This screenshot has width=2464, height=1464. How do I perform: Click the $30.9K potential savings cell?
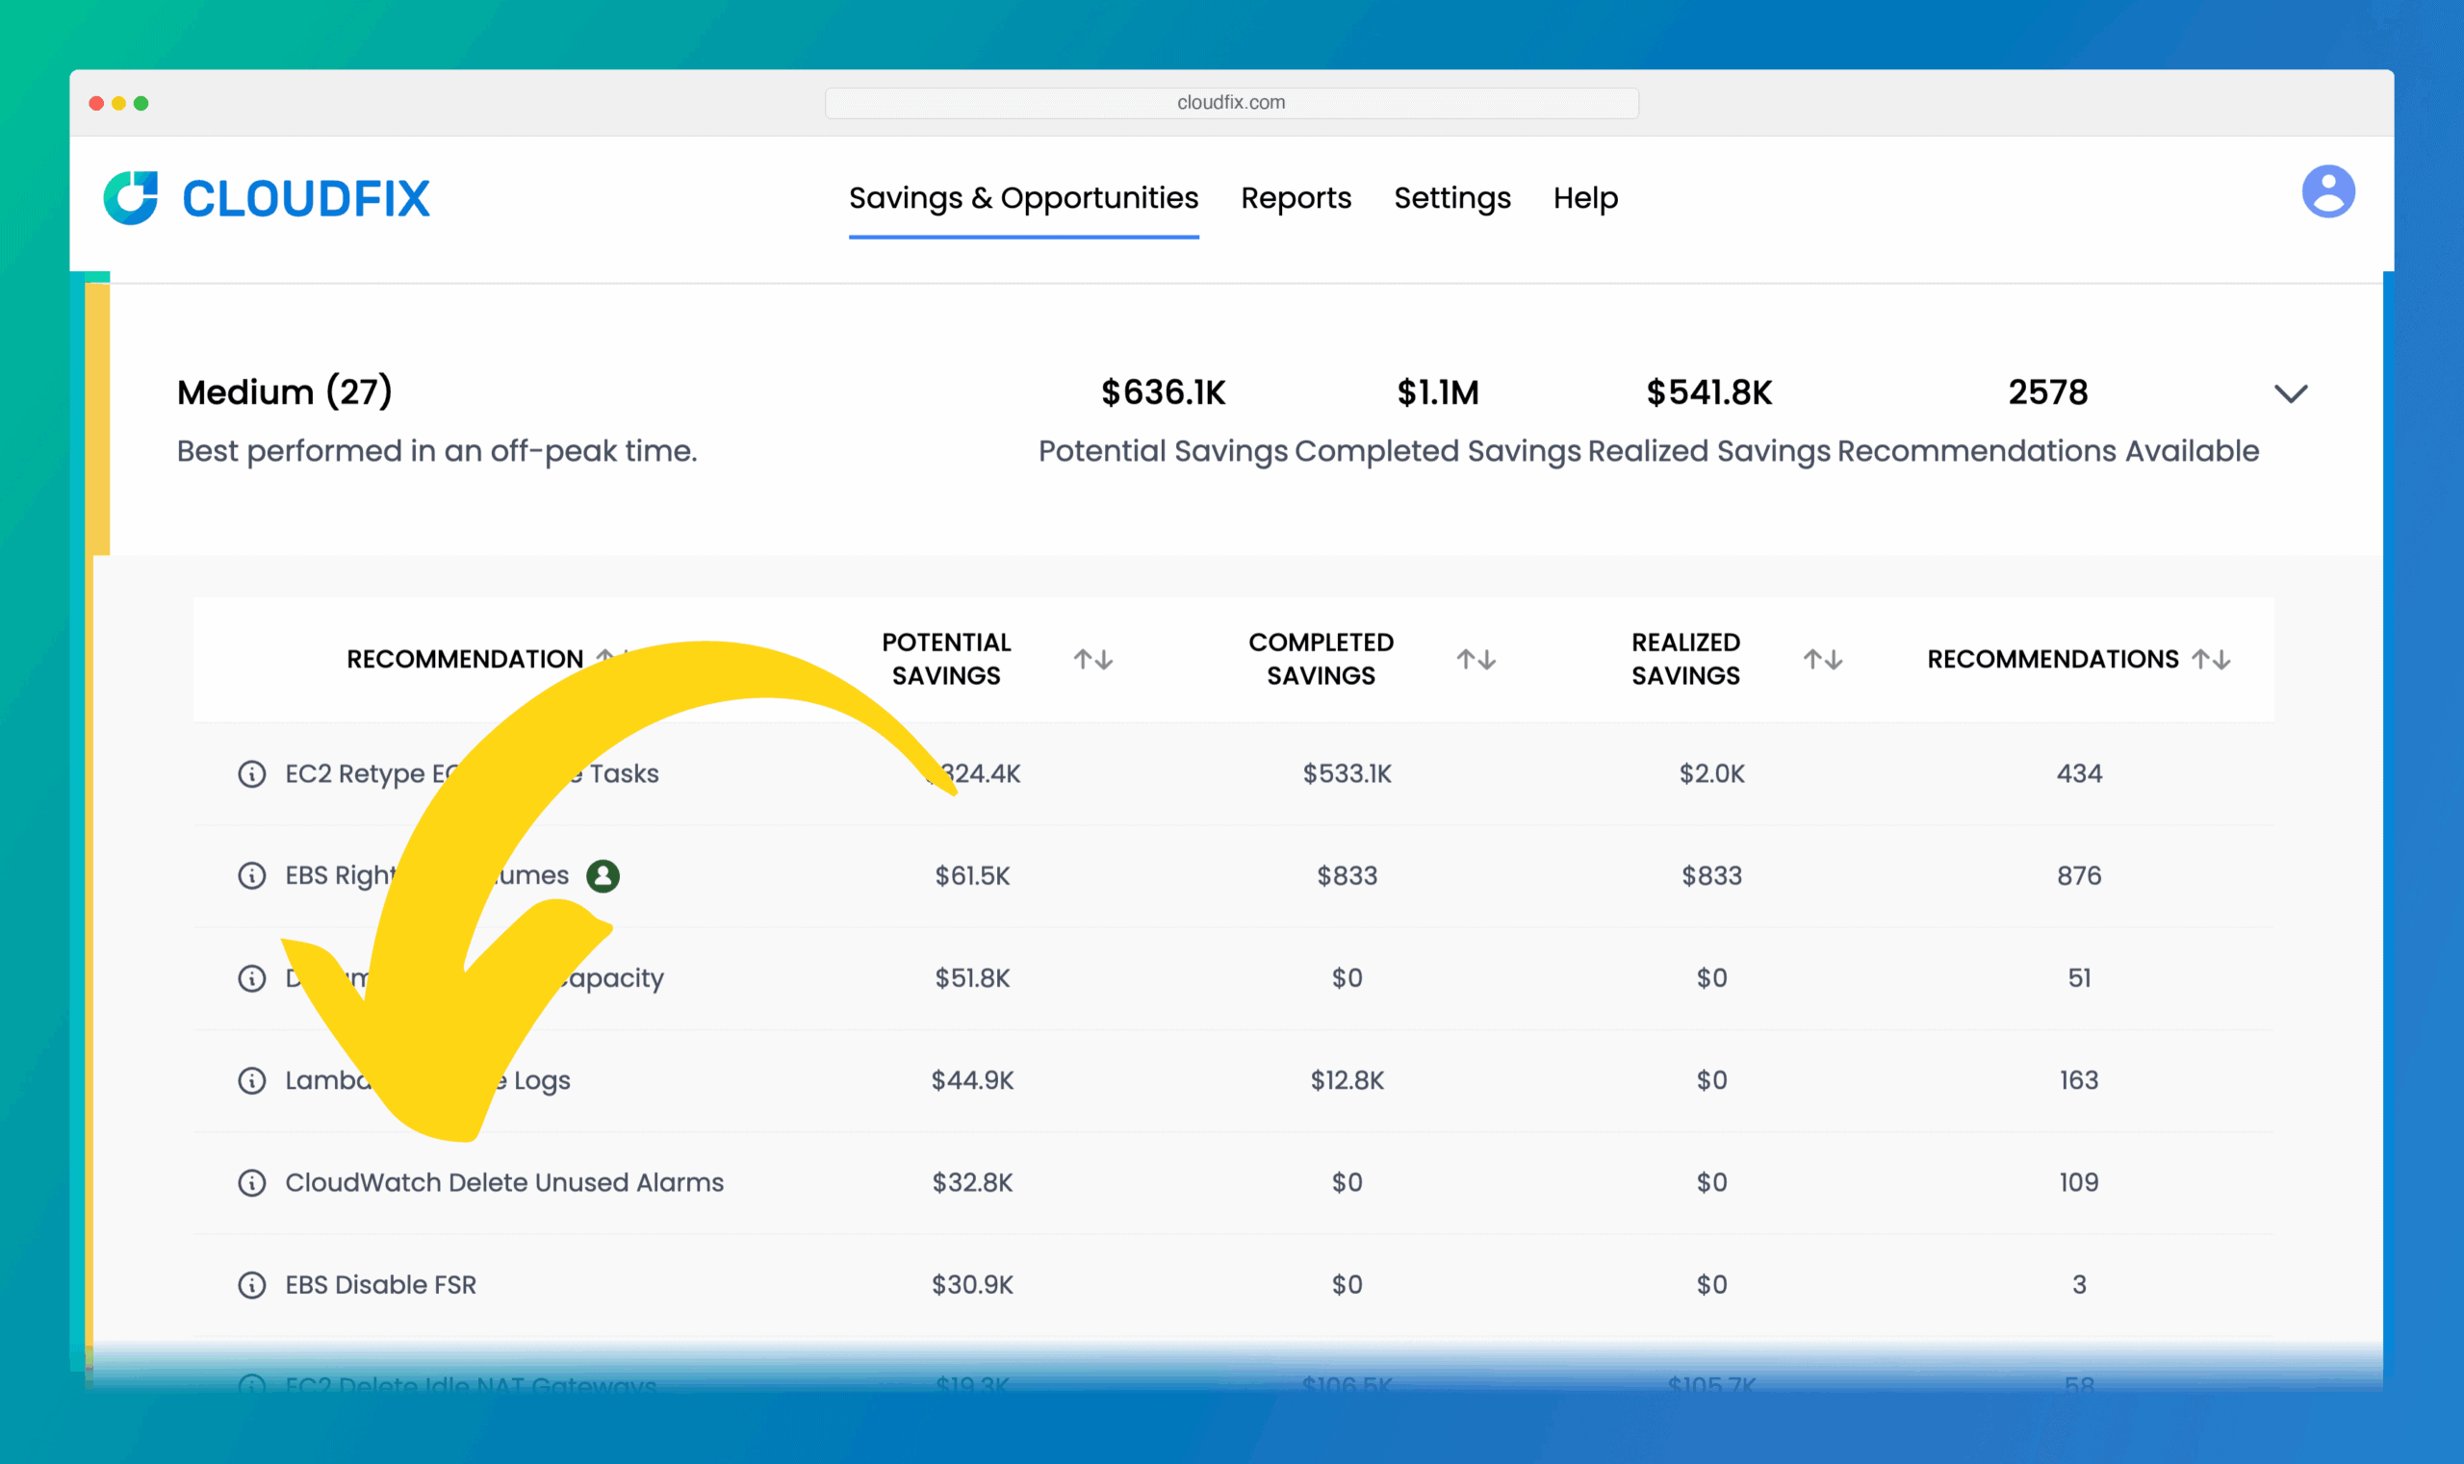(972, 1285)
